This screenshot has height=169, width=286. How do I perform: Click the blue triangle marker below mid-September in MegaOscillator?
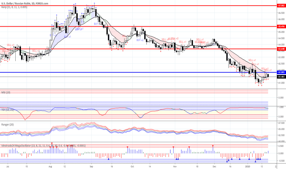click(x=109, y=159)
